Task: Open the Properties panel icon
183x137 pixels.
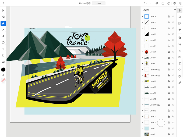Action: (180, 17)
